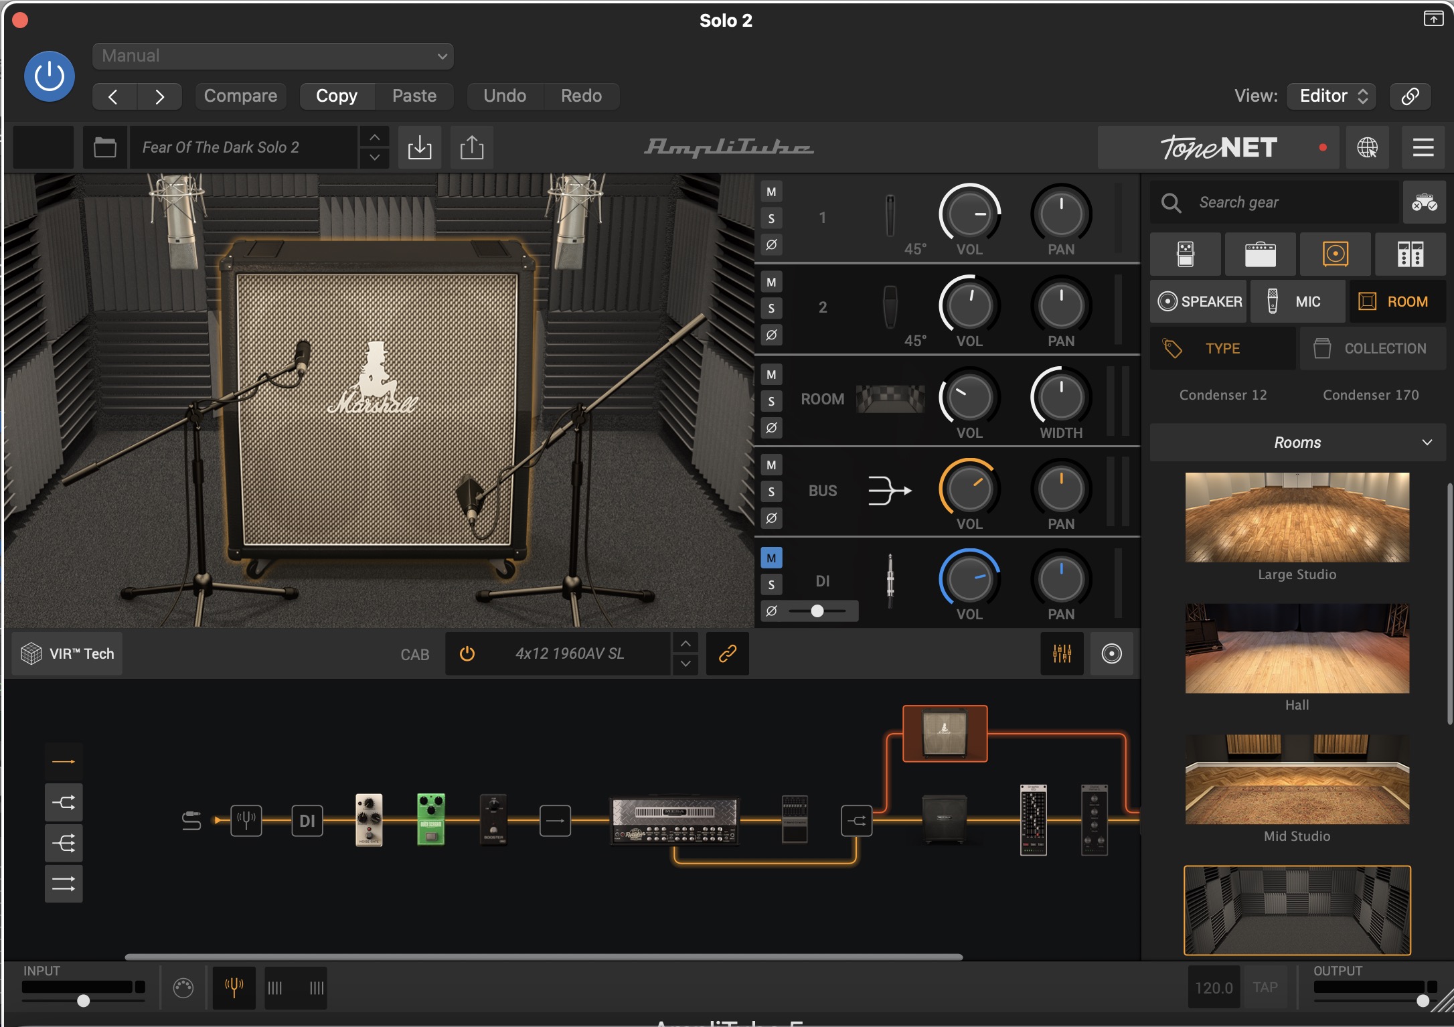1454x1027 pixels.
Task: Select the Mesa amp head in chain
Action: [675, 821]
